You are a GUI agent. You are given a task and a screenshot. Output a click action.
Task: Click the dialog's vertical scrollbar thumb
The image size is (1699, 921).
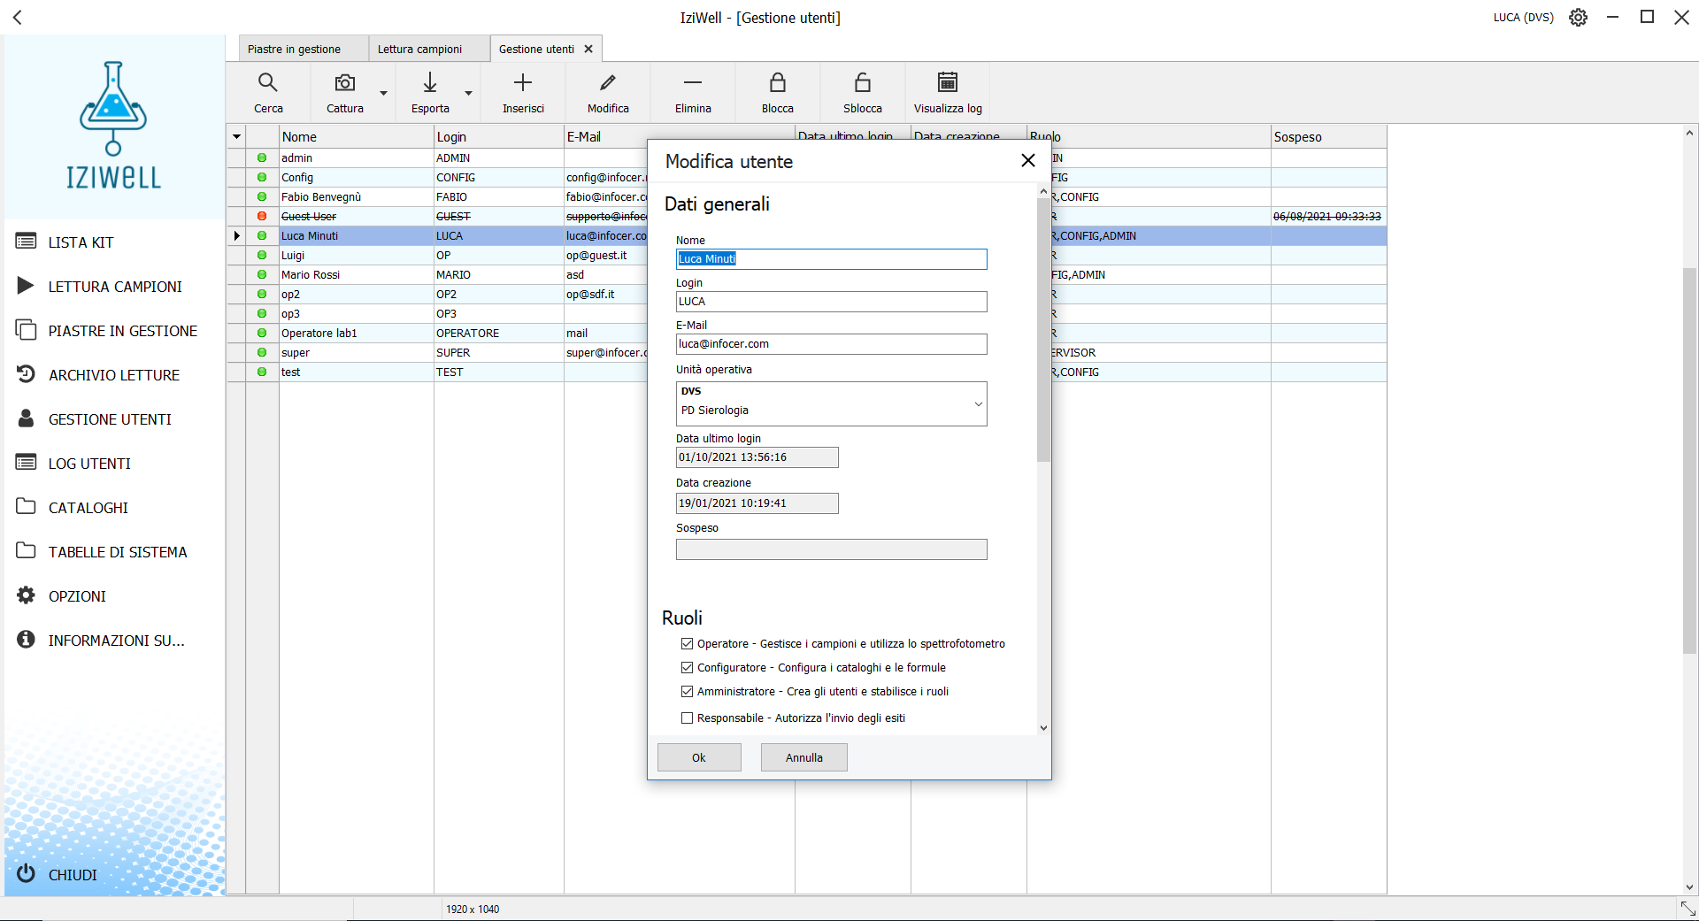click(x=1043, y=327)
